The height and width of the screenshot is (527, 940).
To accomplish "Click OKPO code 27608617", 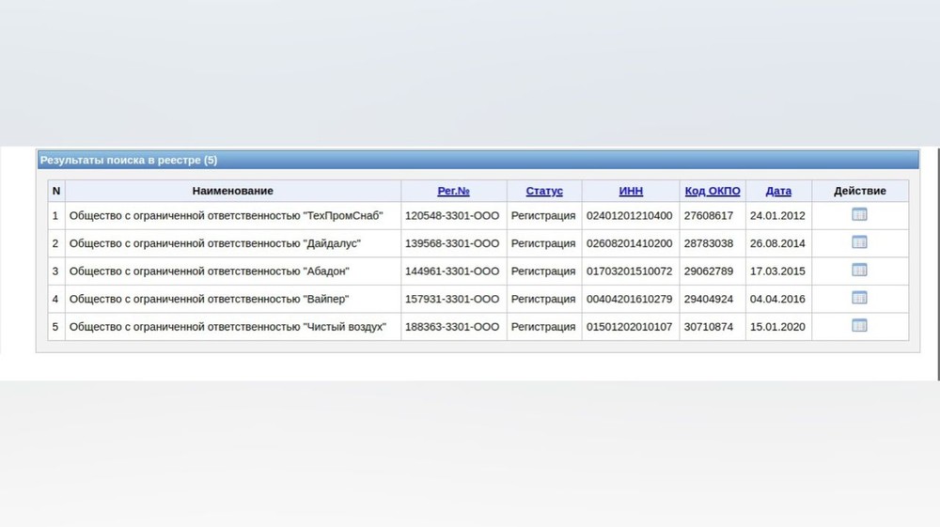I will [711, 215].
